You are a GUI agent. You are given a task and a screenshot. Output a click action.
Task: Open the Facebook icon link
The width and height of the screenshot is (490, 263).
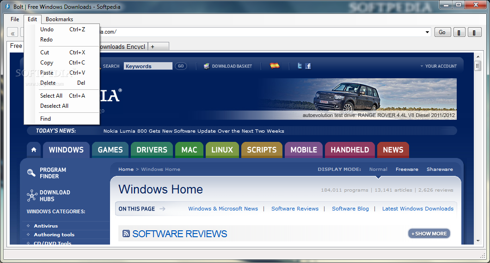(x=308, y=66)
